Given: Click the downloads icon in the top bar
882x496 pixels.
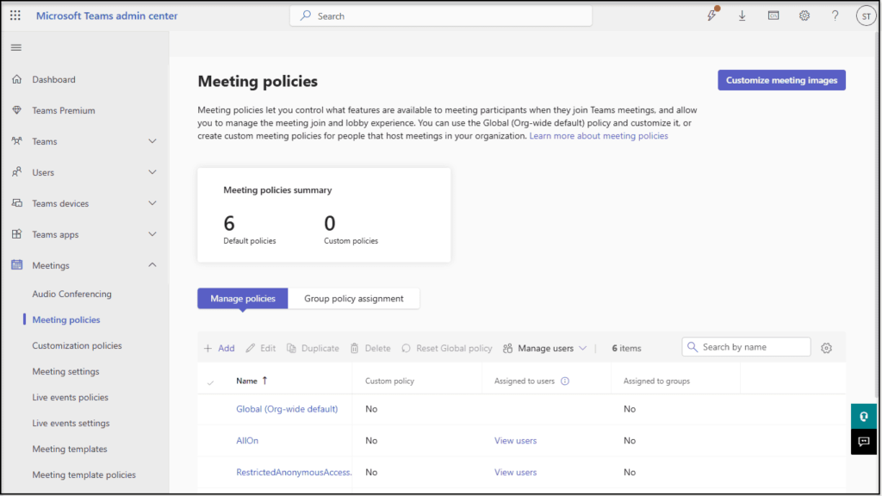Looking at the screenshot, I should pyautogui.click(x=742, y=15).
